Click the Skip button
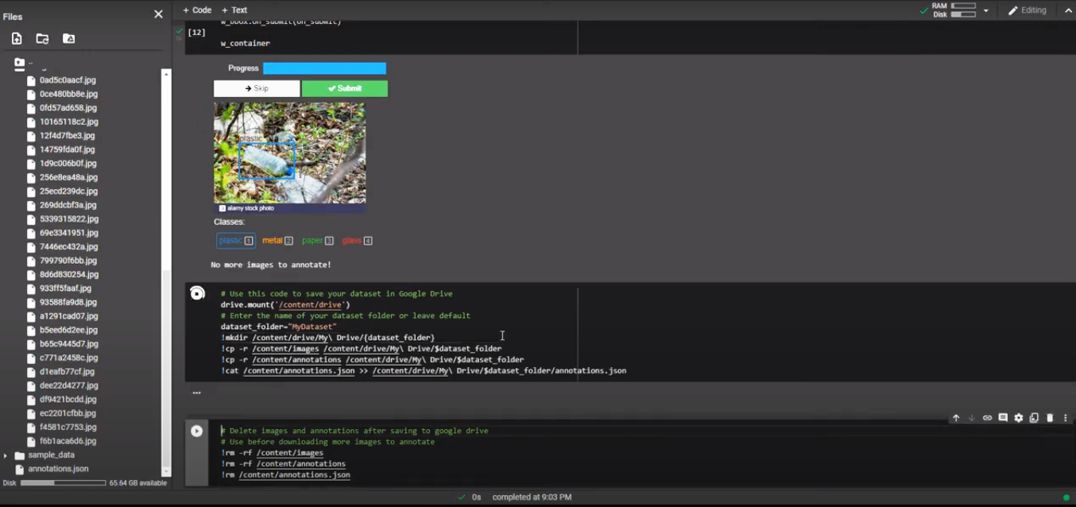Image resolution: width=1076 pixels, height=507 pixels. pyautogui.click(x=257, y=88)
